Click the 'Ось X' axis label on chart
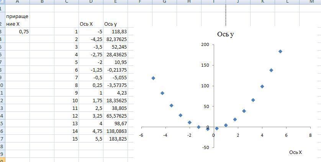 295,152
